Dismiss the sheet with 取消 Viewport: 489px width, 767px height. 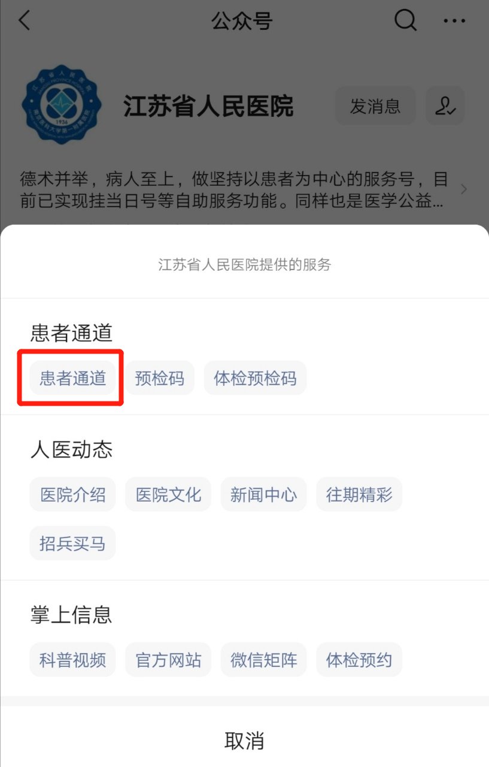(244, 741)
